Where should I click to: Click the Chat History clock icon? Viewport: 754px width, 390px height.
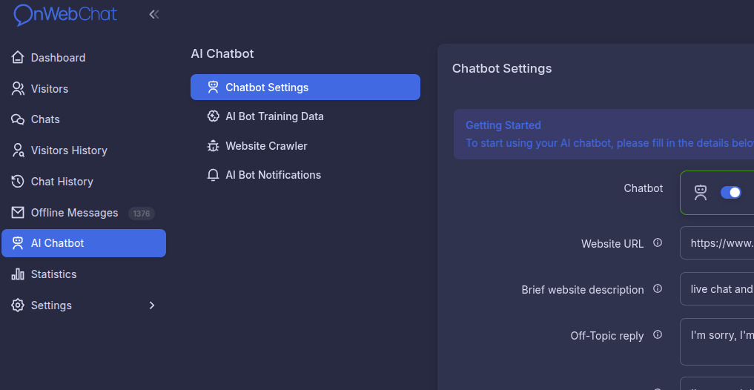coord(18,182)
